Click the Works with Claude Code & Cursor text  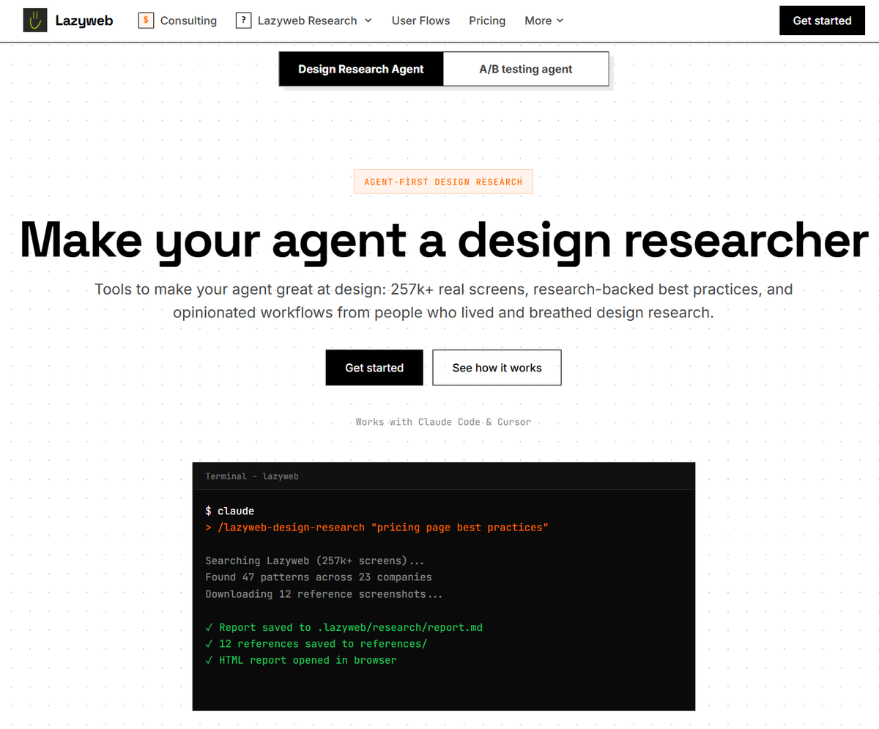click(x=443, y=422)
